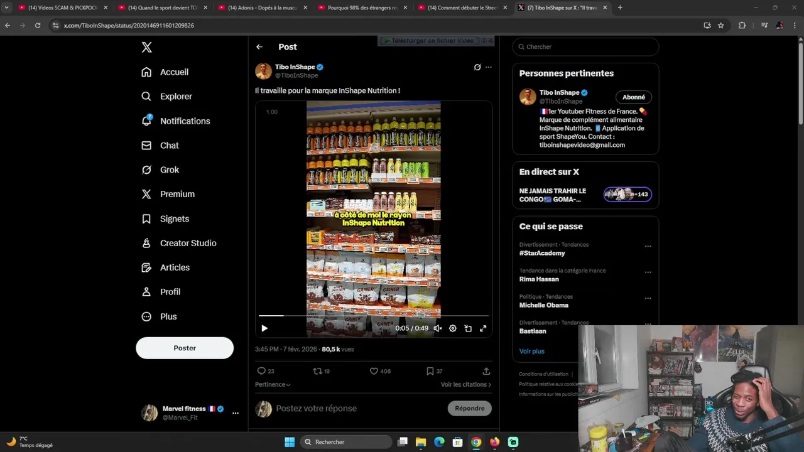
Task: Open the Plus more menu
Action: (159, 317)
